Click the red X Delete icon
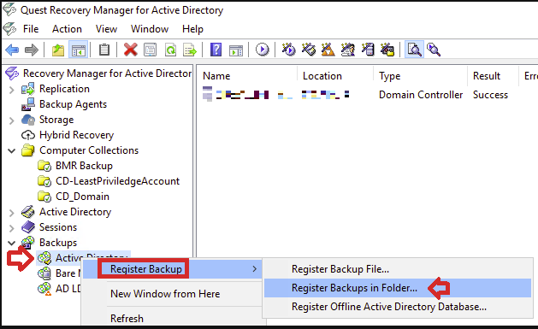This screenshot has height=329, width=538. (130, 50)
